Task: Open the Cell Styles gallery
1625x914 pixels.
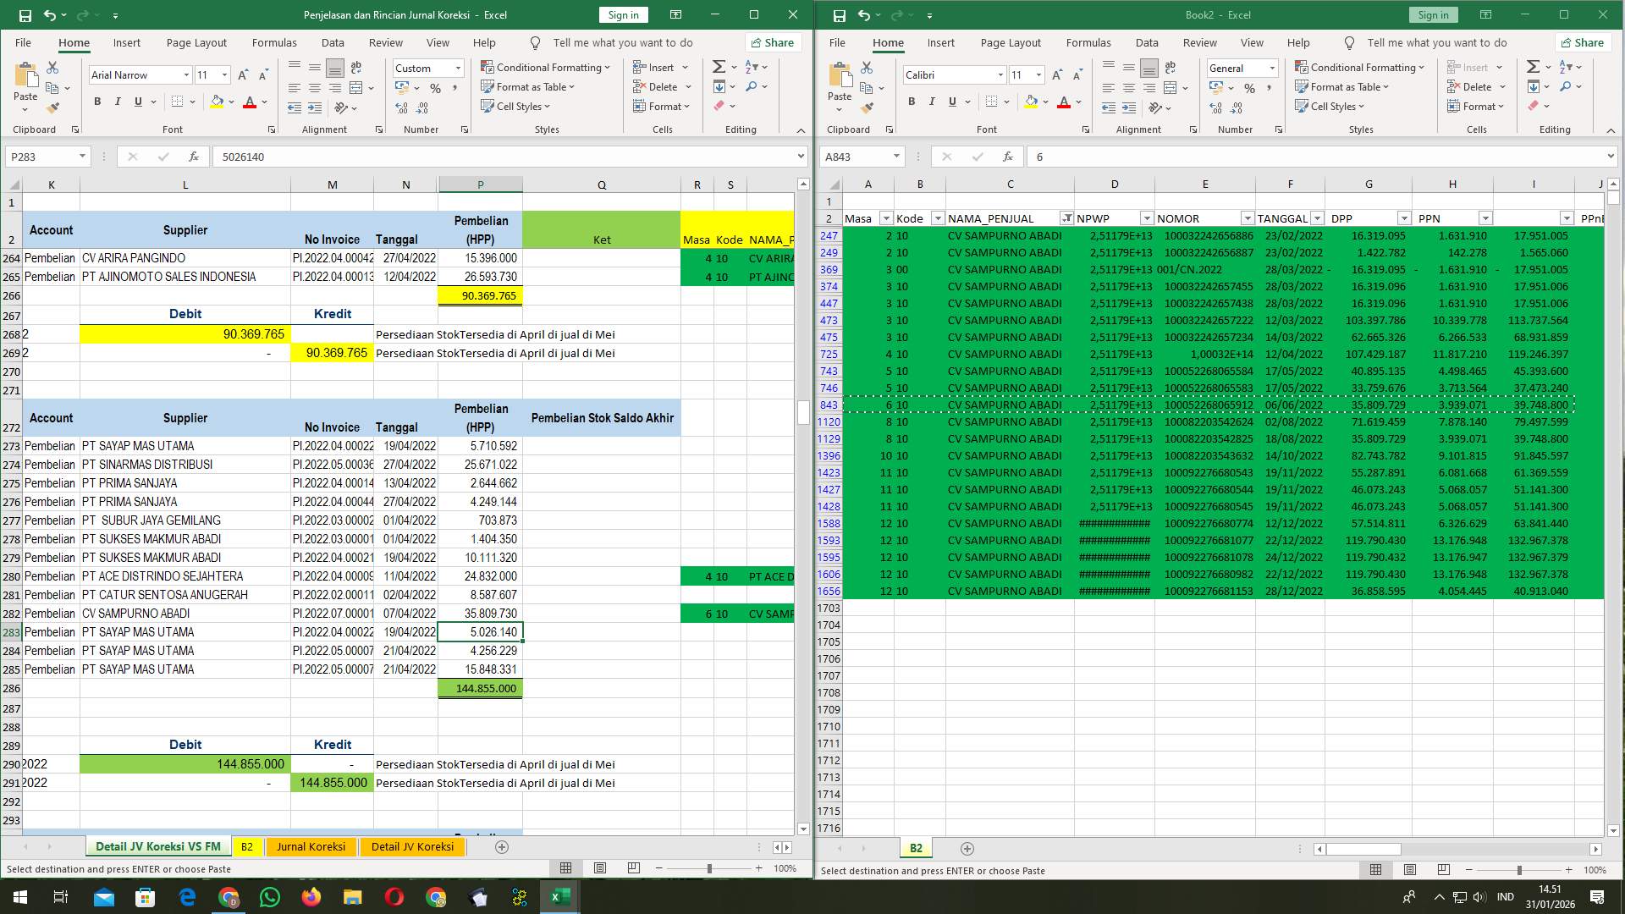Action: pyautogui.click(x=515, y=106)
